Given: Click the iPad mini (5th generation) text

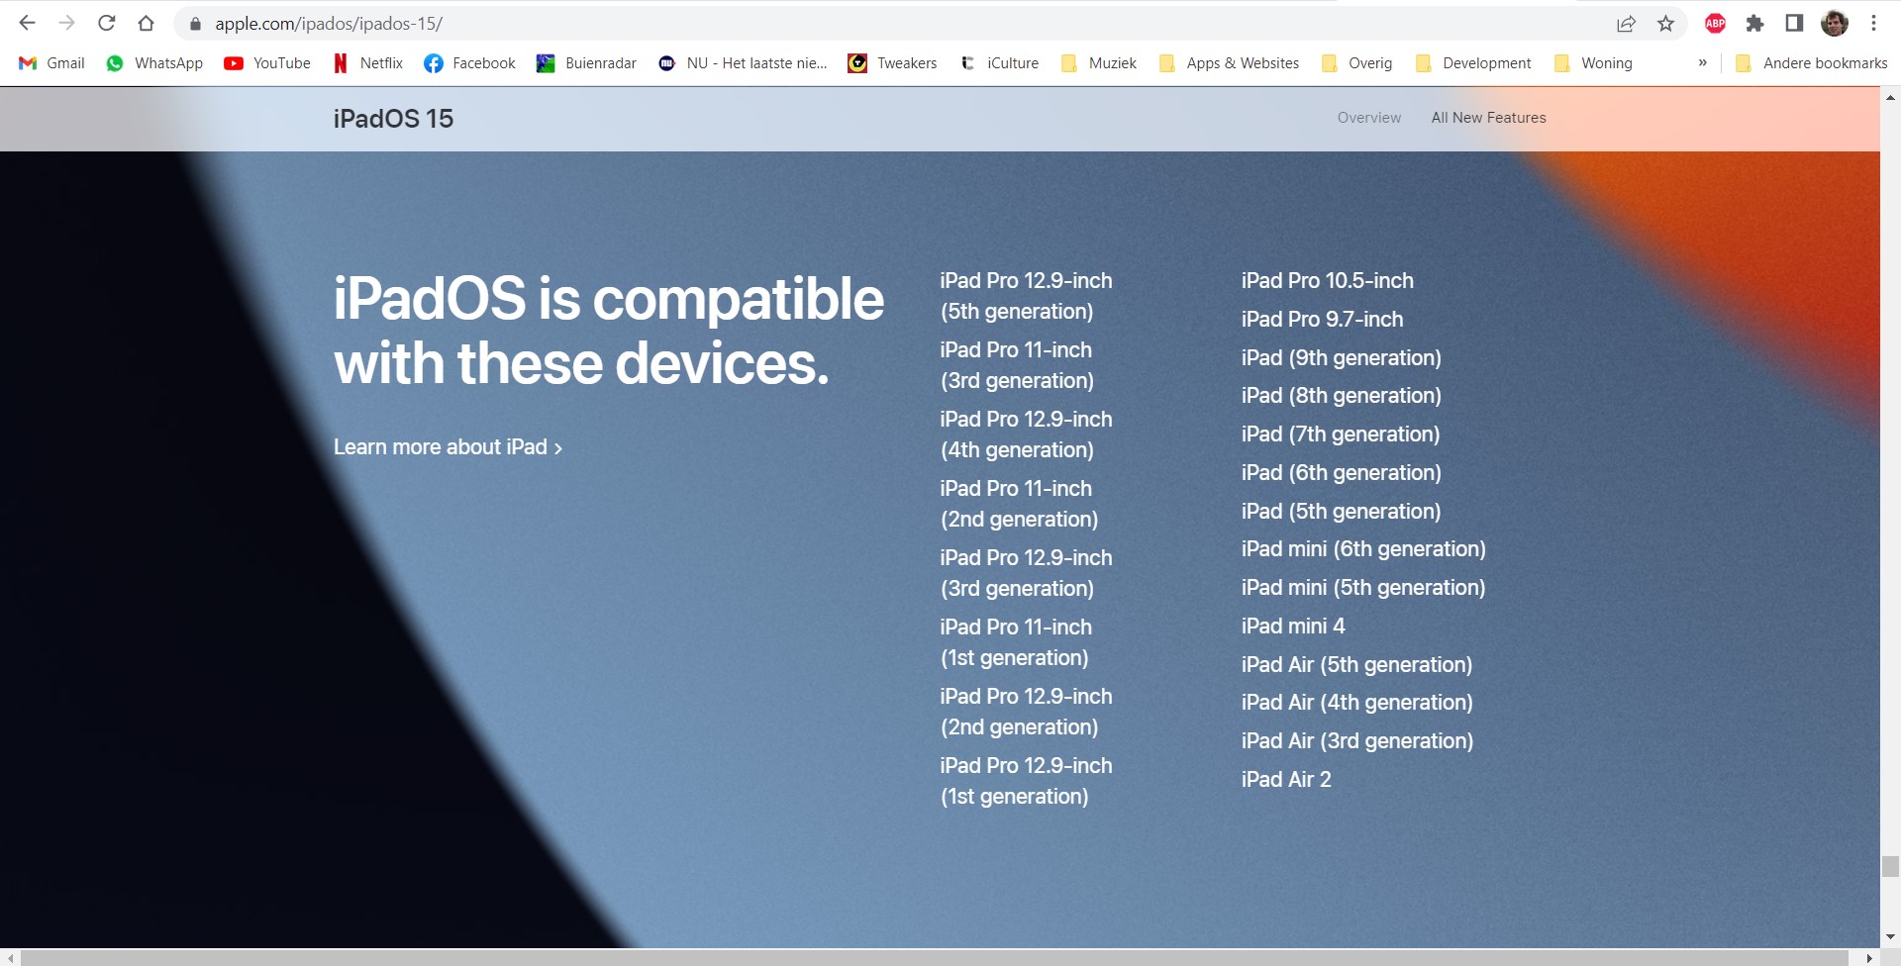Looking at the screenshot, I should point(1363,588).
